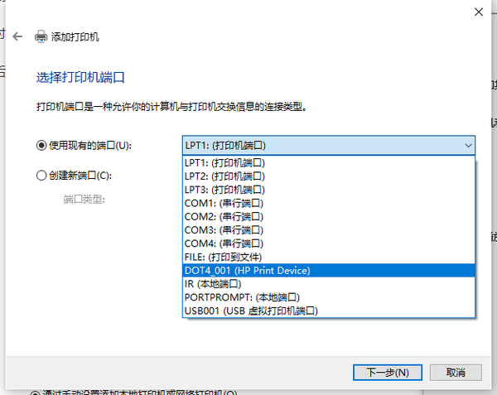Click the 端口类型: label

[84, 200]
